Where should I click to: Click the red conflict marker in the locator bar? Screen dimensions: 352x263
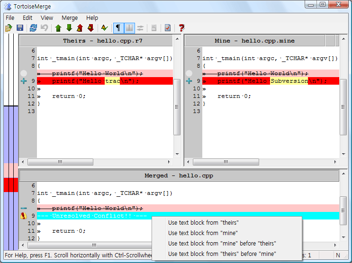click(x=10, y=184)
